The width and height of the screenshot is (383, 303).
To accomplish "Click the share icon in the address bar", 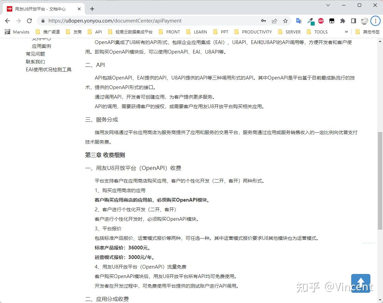I will pyautogui.click(x=274, y=21).
